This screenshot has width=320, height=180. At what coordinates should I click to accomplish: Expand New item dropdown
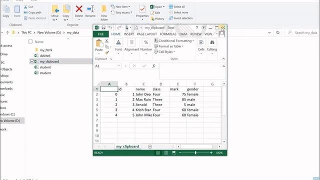120,6
